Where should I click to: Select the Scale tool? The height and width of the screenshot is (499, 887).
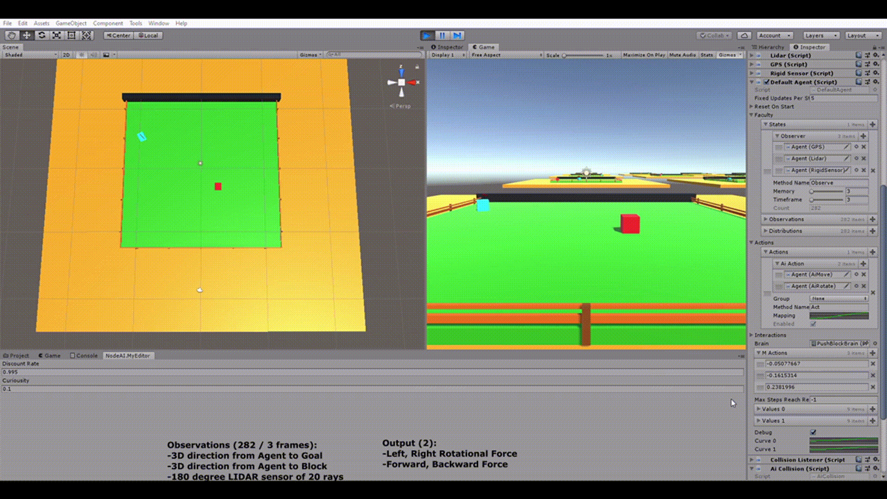tap(56, 36)
